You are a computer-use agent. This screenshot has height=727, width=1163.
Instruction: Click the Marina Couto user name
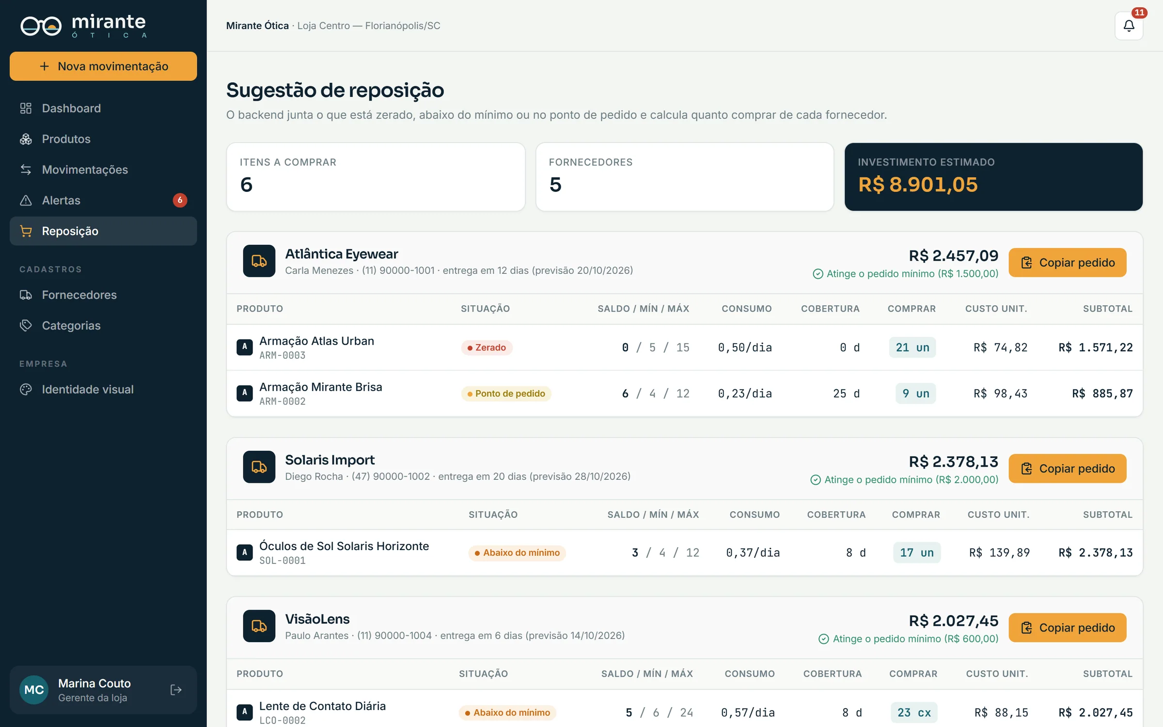(94, 683)
